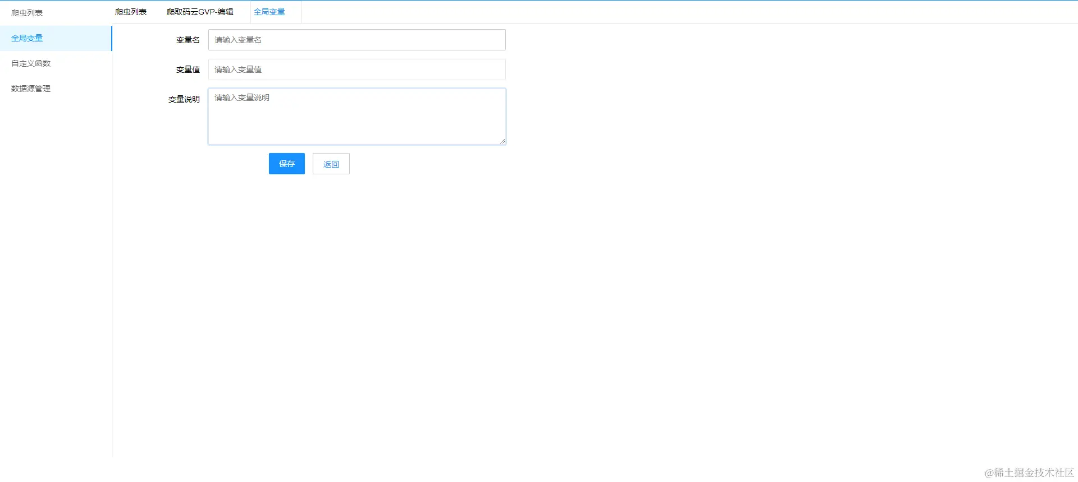Open 自定义函数 in the sidebar
This screenshot has height=482, width=1078.
click(31, 63)
